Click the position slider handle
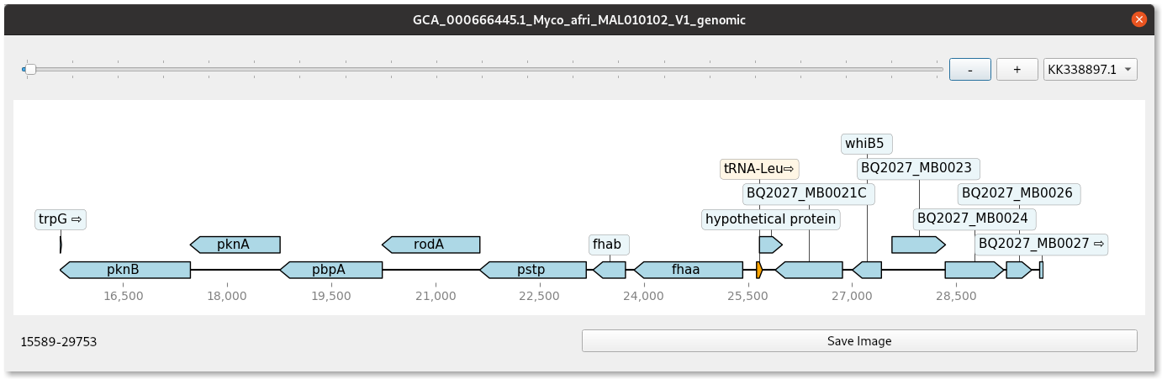 coord(29,69)
